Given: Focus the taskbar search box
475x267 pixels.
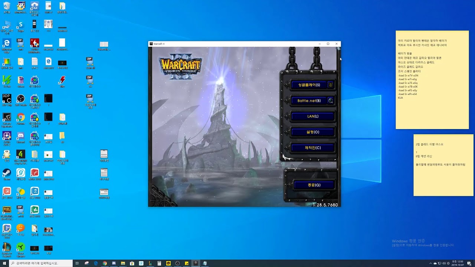Looking at the screenshot, I should tap(40, 263).
